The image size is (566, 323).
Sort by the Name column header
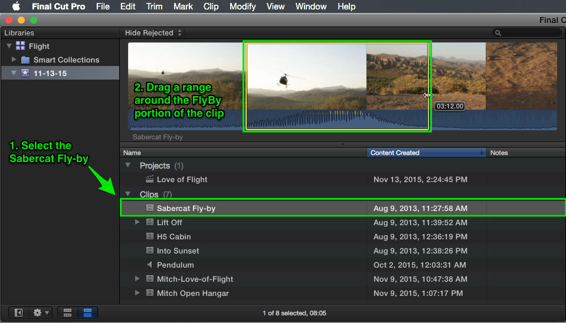click(243, 153)
